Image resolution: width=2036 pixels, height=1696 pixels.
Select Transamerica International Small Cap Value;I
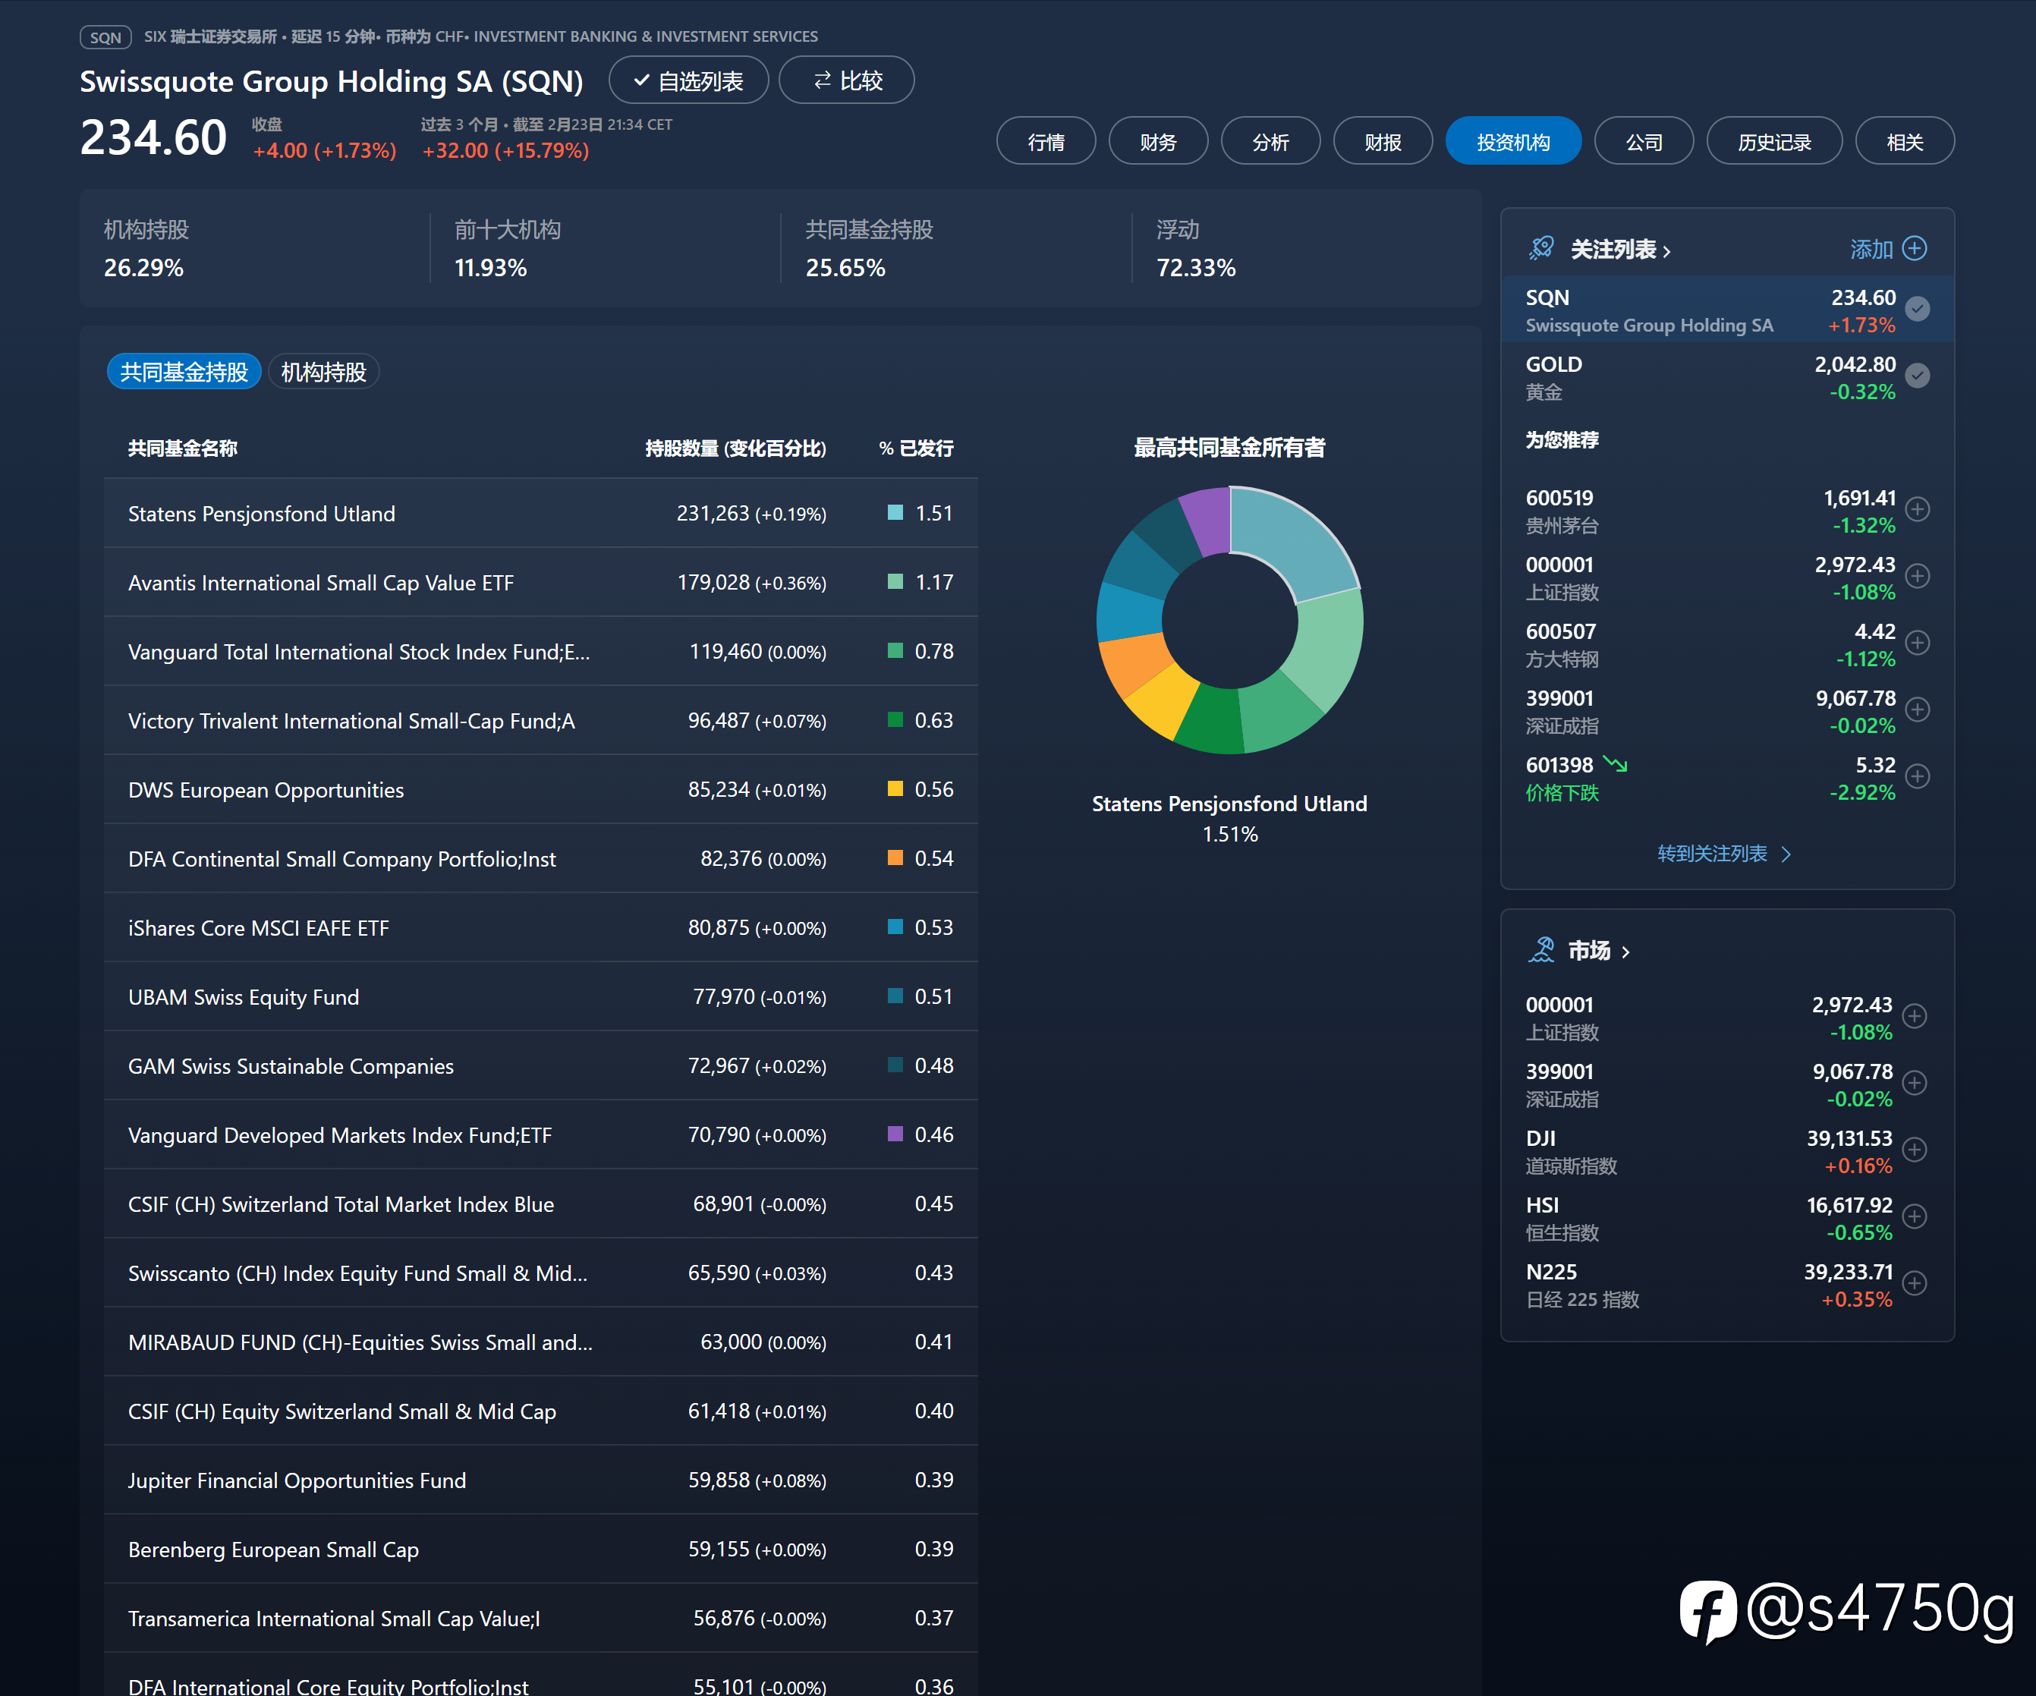pyautogui.click(x=541, y=1619)
